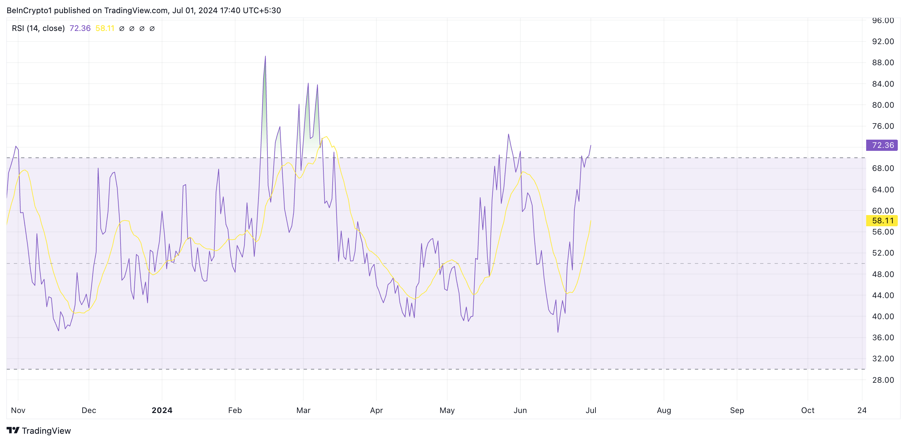
Task: Click the 96.00 label on price scale
Action: tap(883, 20)
